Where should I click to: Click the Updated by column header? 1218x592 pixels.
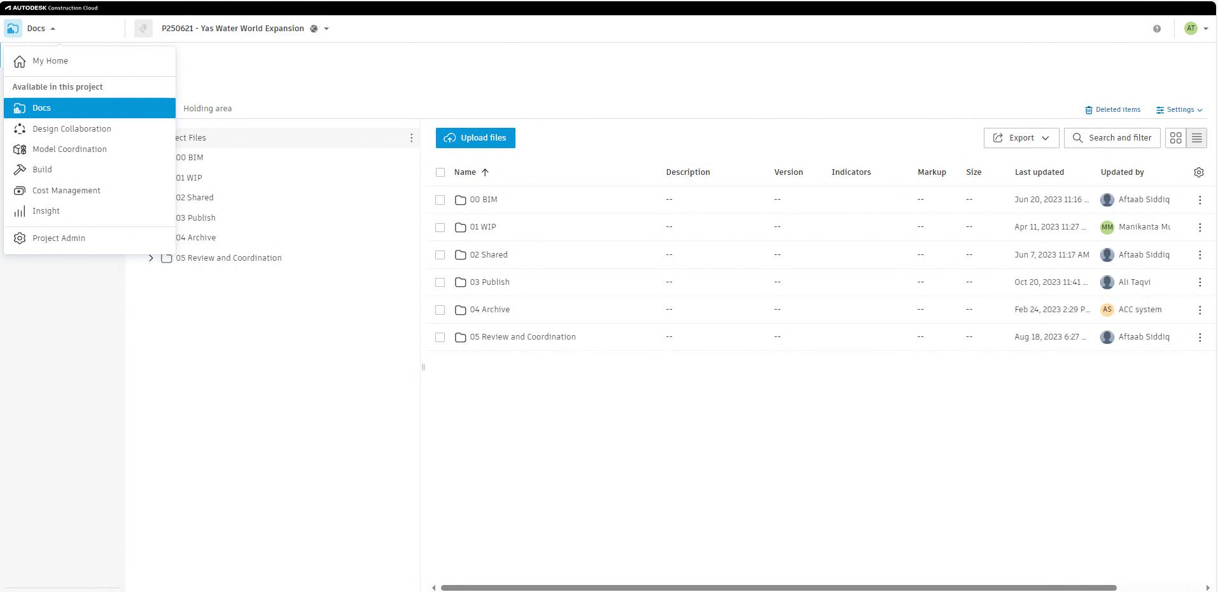tap(1123, 172)
